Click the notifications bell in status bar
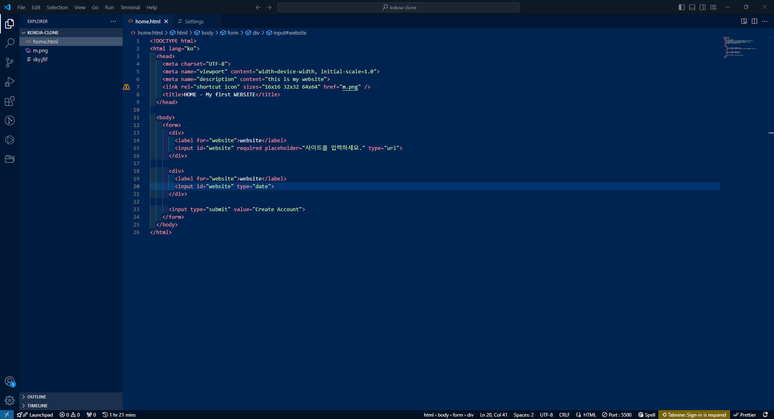774x419 pixels. [765, 415]
